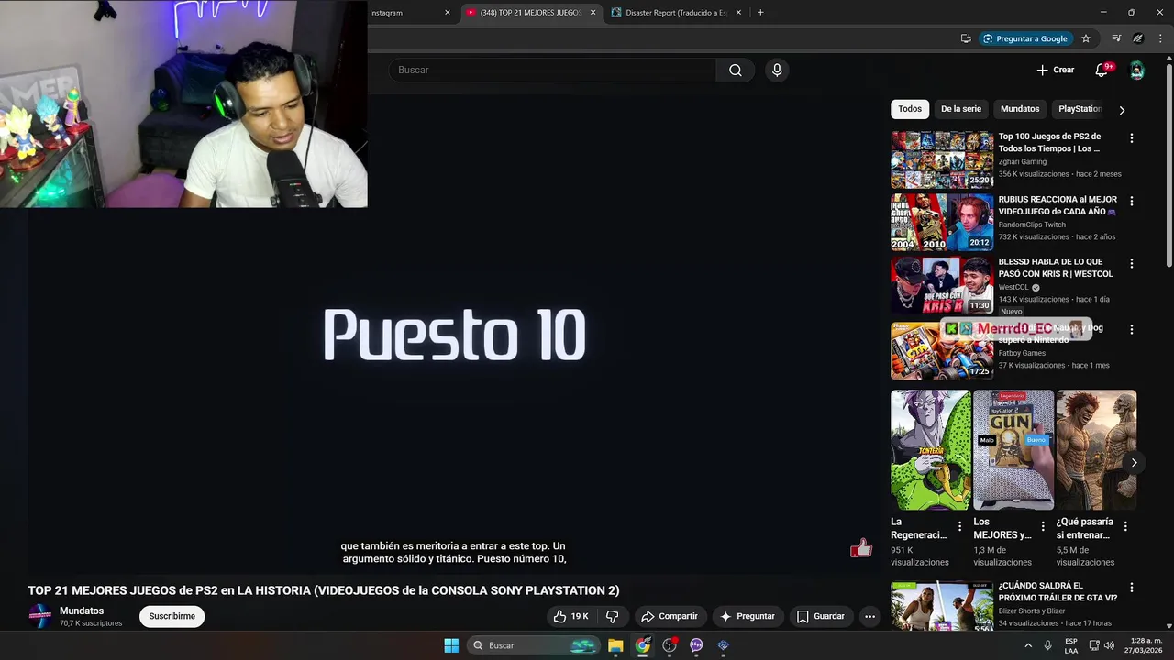Open the Top 100 Juegos de PS2 thumbnail
Image resolution: width=1174 pixels, height=660 pixels.
[942, 159]
